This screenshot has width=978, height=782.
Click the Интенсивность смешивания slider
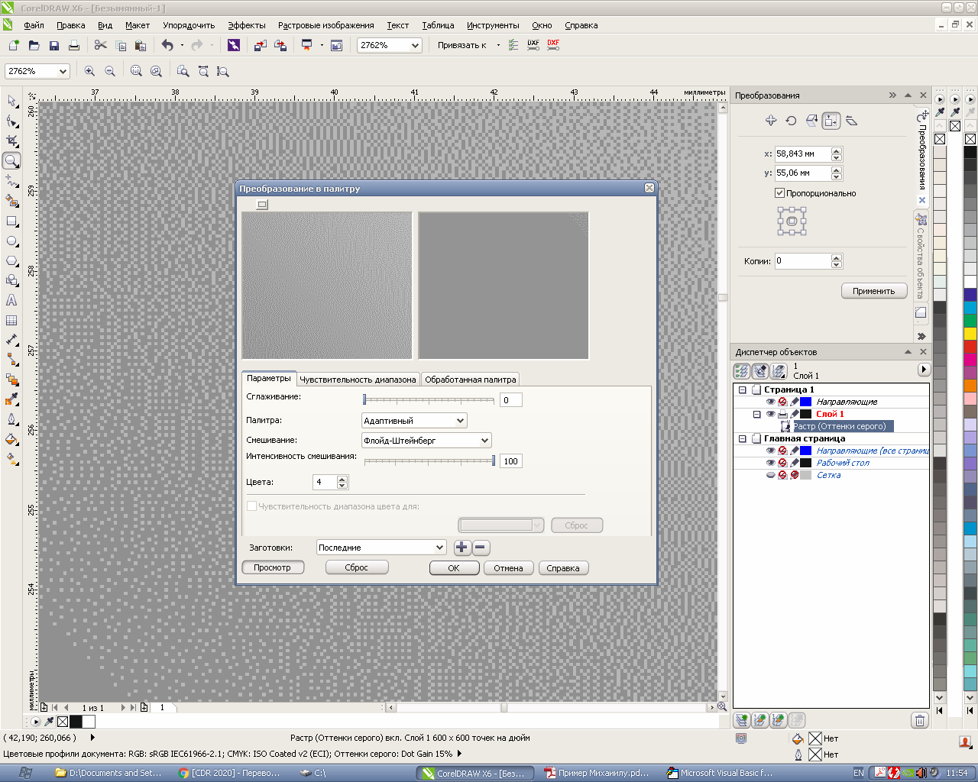pyautogui.click(x=429, y=461)
